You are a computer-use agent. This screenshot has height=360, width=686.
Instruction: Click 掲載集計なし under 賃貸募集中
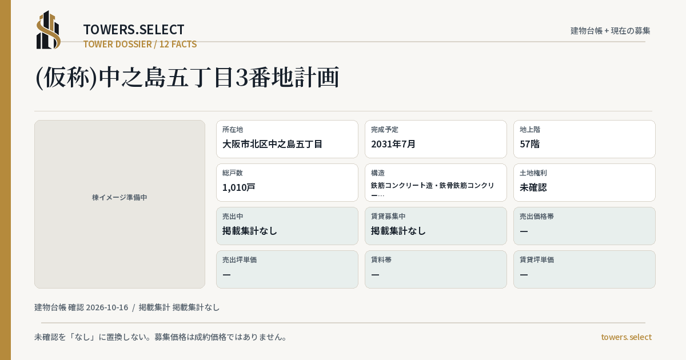tap(398, 231)
